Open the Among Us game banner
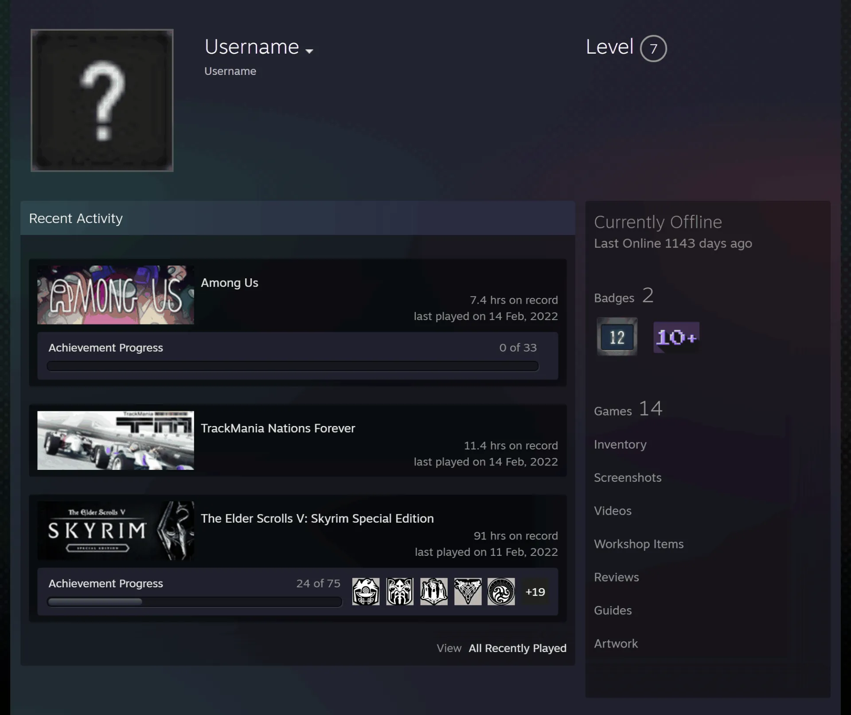This screenshot has height=715, width=851. click(x=116, y=295)
